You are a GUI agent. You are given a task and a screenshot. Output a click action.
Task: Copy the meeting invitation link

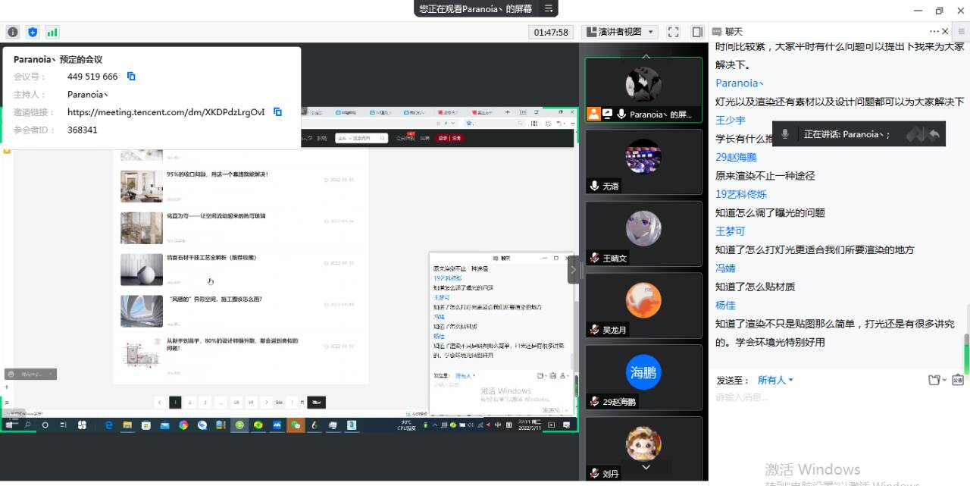(277, 112)
